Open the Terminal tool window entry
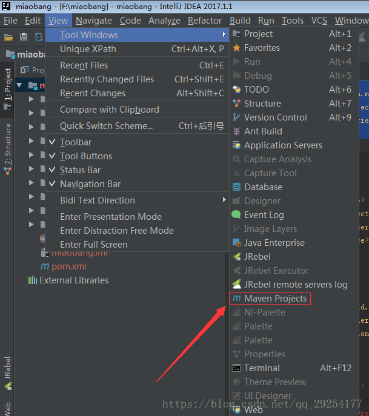 click(294, 368)
